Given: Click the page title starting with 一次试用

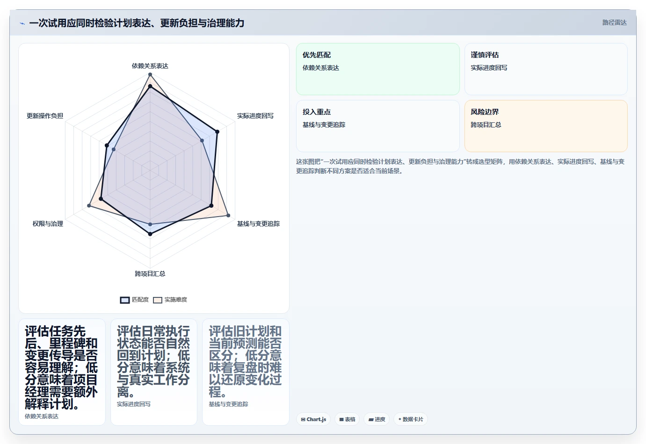Looking at the screenshot, I should [x=137, y=23].
